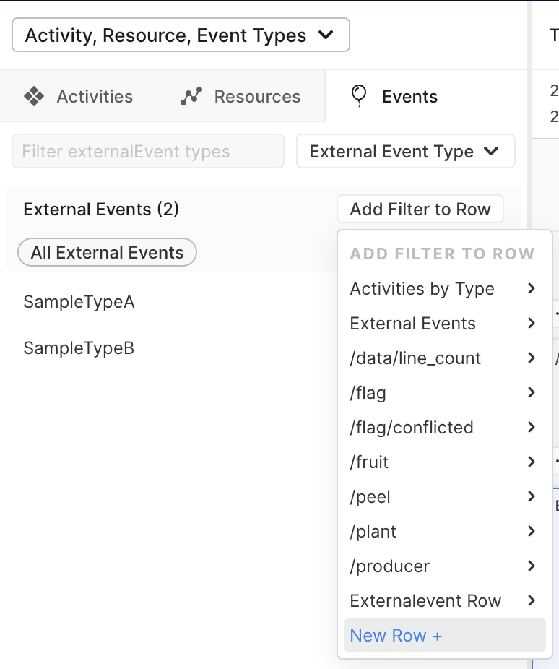Expand the External Events submenu chevron
This screenshot has height=669, width=559.
click(x=532, y=323)
